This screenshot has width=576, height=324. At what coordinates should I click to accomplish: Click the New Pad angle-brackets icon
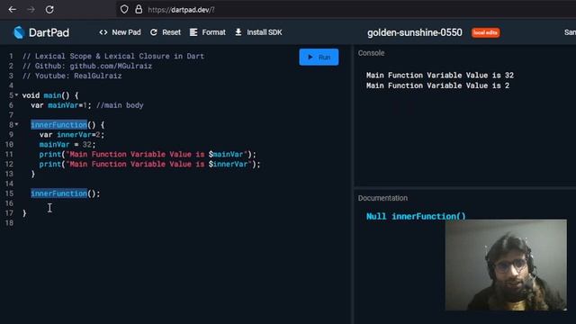103,32
